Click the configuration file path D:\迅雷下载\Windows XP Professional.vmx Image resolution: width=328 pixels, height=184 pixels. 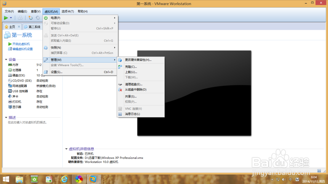[x=114, y=158]
